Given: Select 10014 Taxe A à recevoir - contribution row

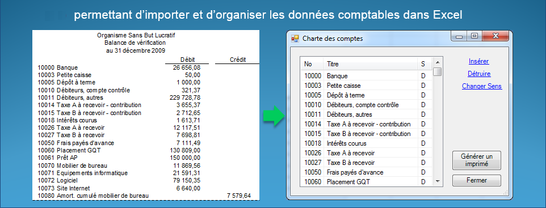Looking at the screenshot, I should coord(366,124).
